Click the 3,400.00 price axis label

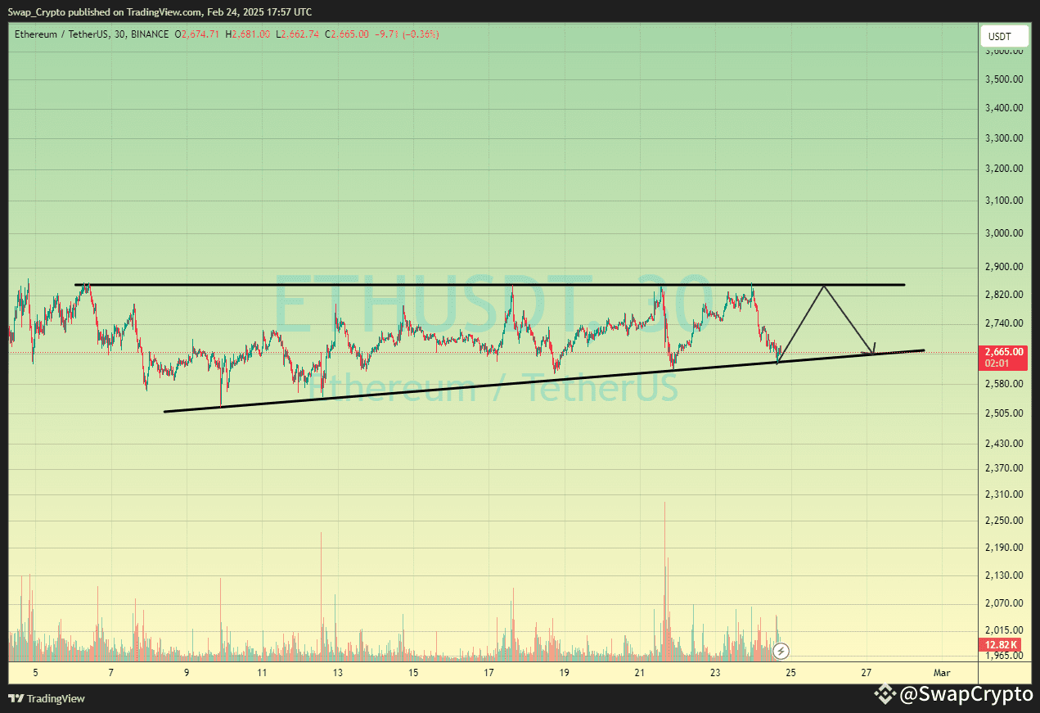(1005, 108)
